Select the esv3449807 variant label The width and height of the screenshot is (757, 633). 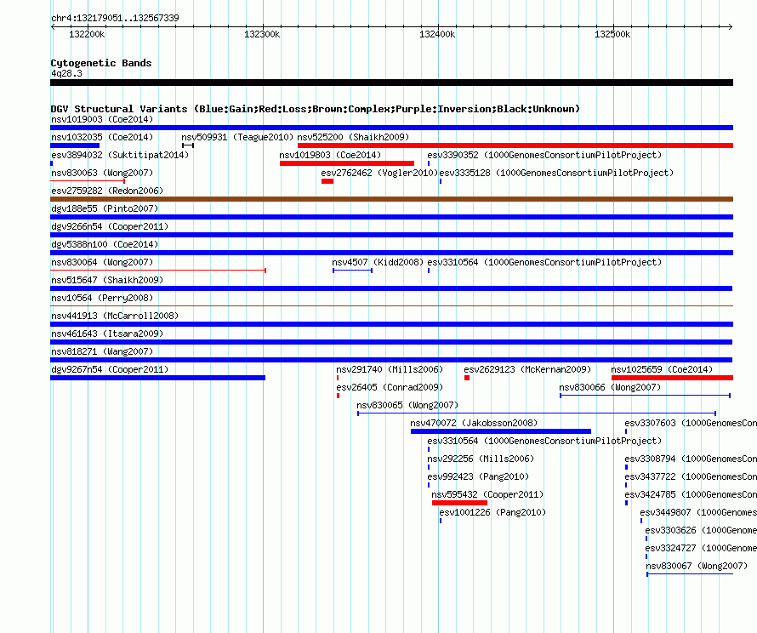[698, 512]
